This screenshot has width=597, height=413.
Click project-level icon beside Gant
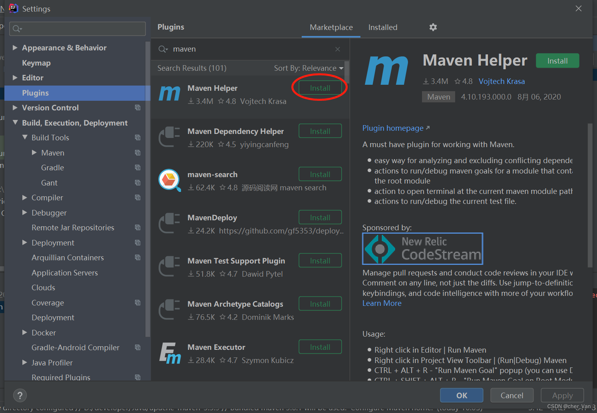coord(138,183)
